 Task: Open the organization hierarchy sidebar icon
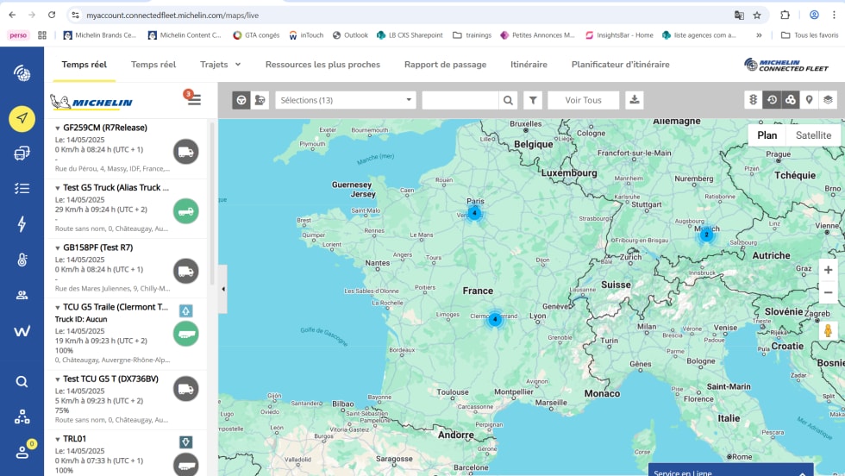pos(22,416)
